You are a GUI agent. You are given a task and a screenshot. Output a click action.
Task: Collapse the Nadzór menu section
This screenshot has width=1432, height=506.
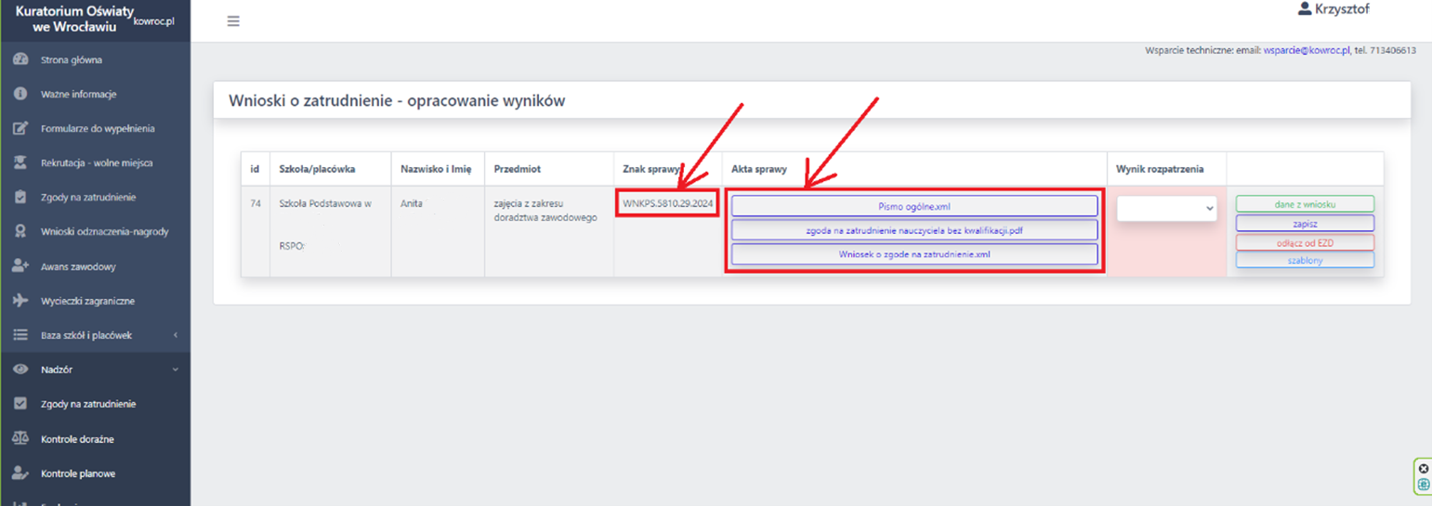point(175,370)
